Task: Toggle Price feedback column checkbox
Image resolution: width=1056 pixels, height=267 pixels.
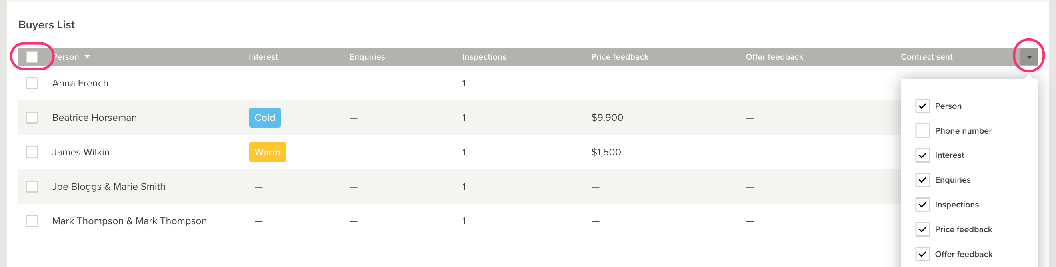Action: tap(922, 229)
